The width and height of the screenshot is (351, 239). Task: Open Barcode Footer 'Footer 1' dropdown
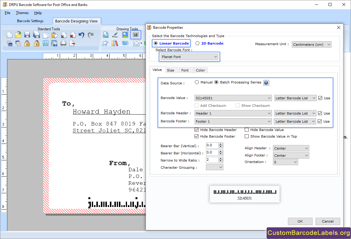pos(233,121)
